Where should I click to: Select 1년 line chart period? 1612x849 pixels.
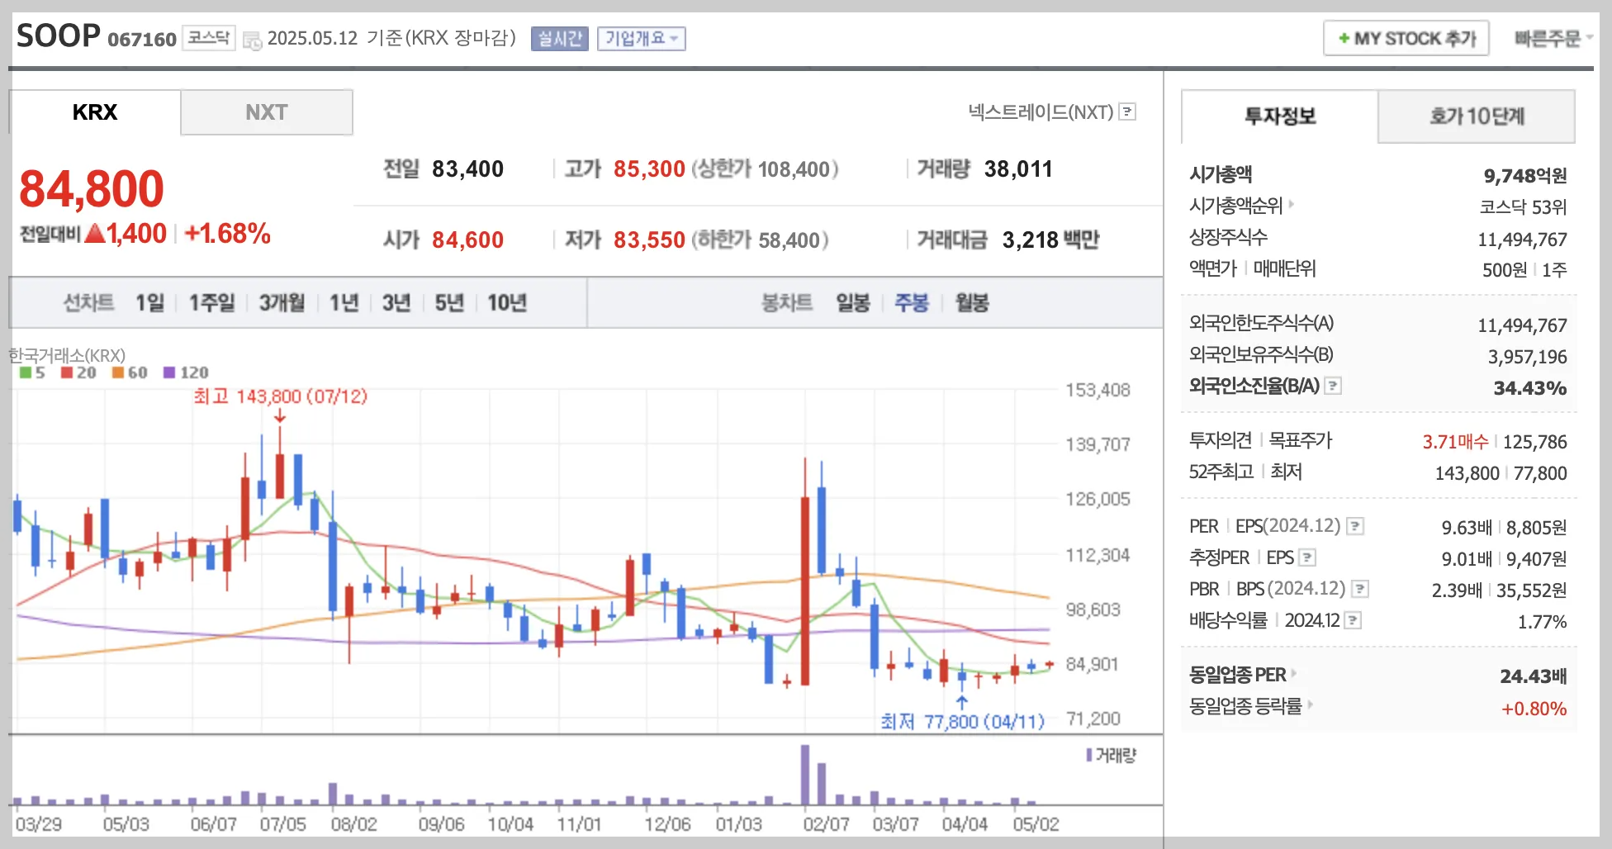click(x=344, y=303)
